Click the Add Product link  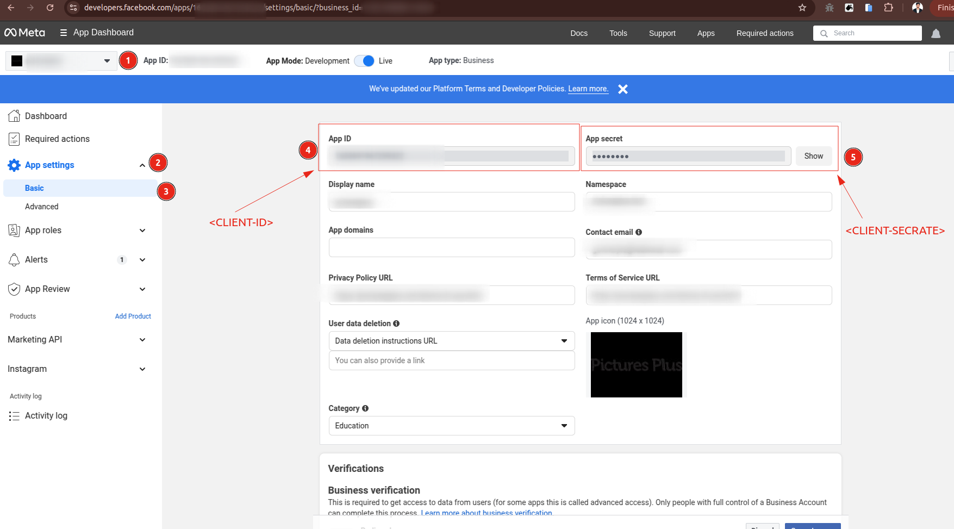pyautogui.click(x=133, y=316)
